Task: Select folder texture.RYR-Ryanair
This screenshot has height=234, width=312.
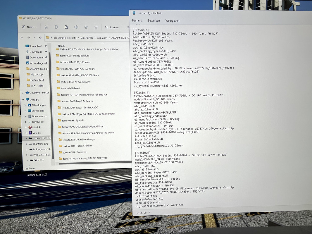Action: tap(71, 121)
